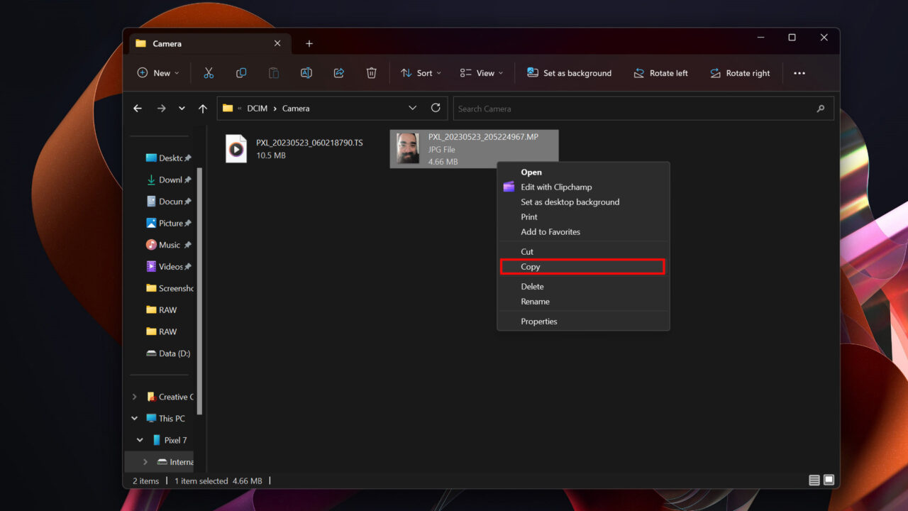The height and width of the screenshot is (511, 908).
Task: Switch to details view in status bar
Action: (x=813, y=480)
